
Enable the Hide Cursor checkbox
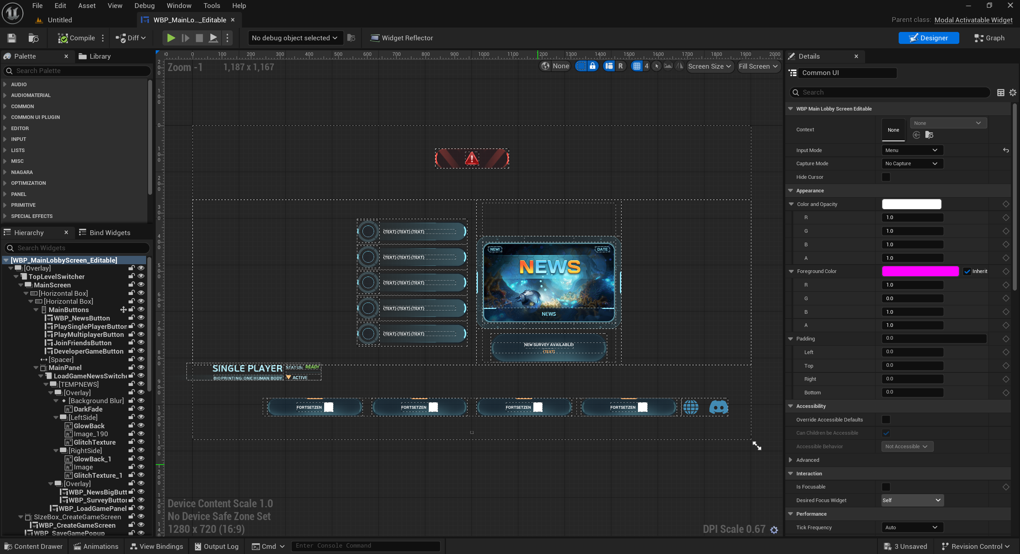coord(886,177)
